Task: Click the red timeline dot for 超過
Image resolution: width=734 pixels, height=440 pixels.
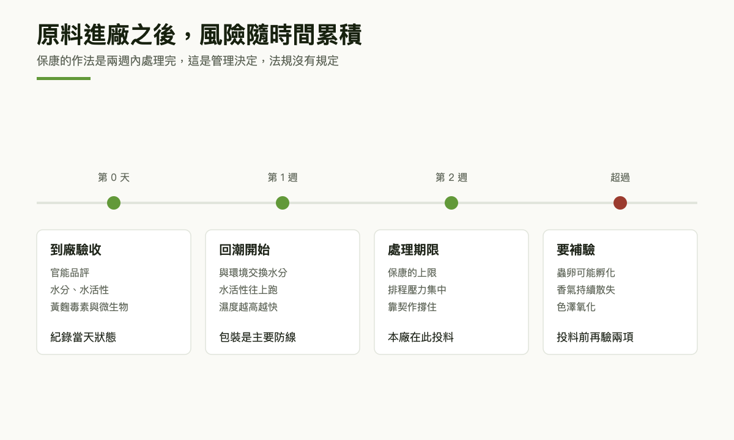Action: click(620, 203)
